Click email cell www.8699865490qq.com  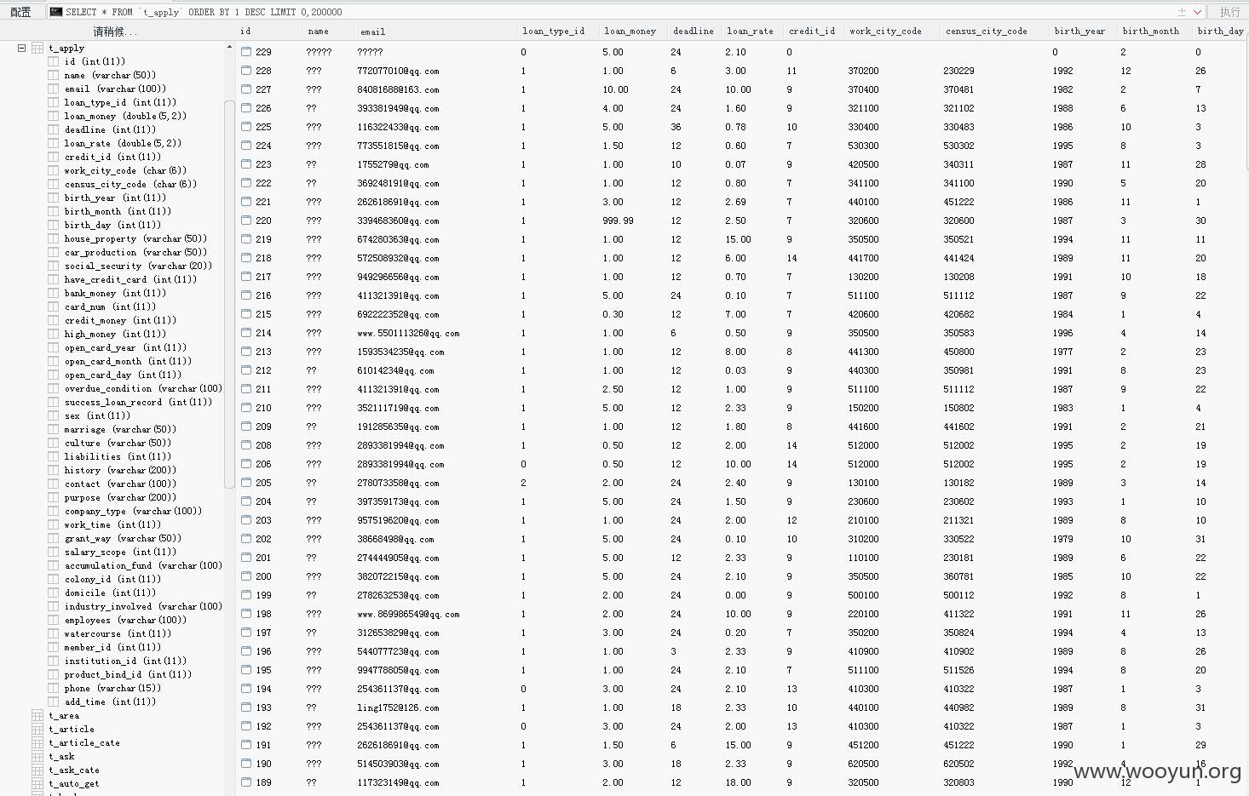(x=408, y=614)
